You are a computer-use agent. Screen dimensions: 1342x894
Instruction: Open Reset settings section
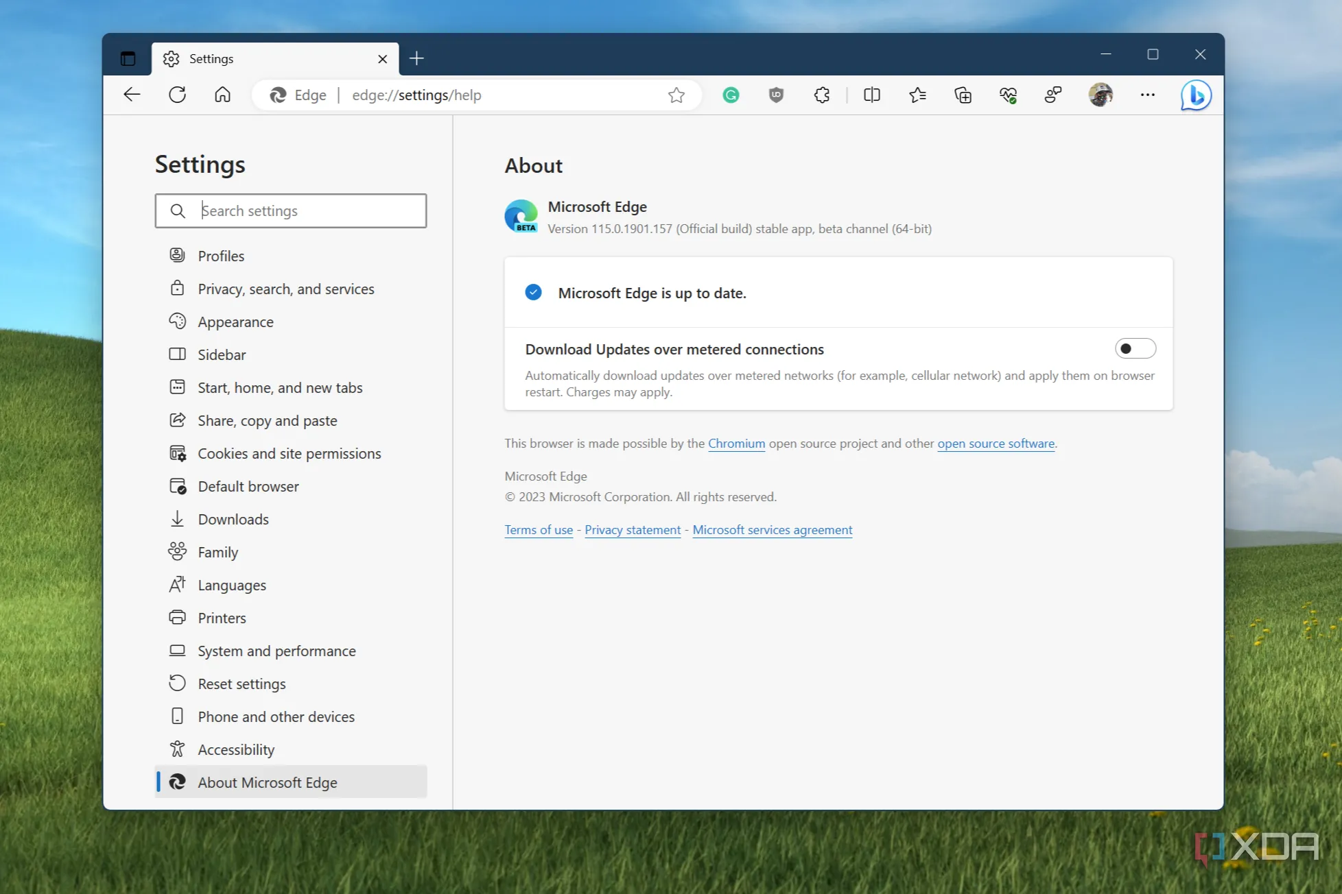pos(291,684)
